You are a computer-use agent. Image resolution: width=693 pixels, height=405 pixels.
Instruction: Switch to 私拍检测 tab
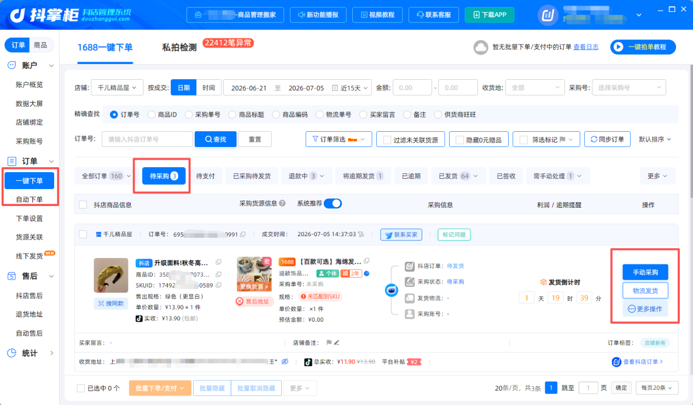(179, 48)
